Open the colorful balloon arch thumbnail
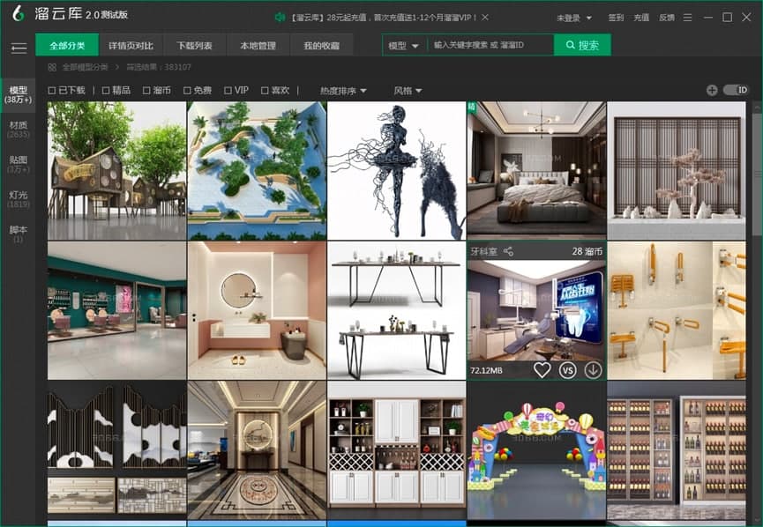Image resolution: width=763 pixels, height=527 pixels. [x=536, y=450]
